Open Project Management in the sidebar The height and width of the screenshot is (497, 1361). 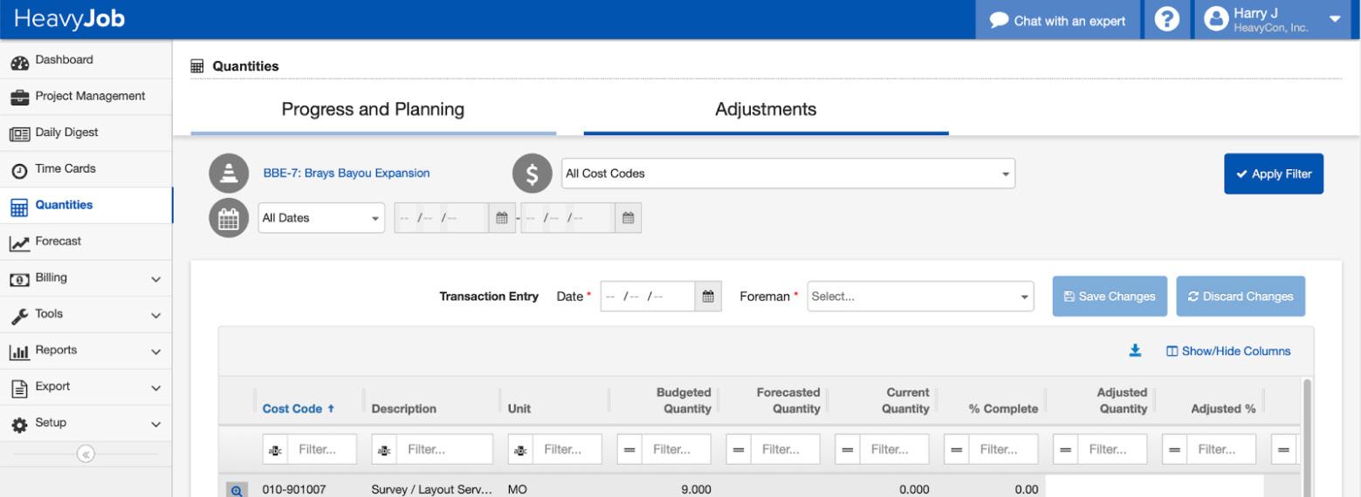coord(86,96)
